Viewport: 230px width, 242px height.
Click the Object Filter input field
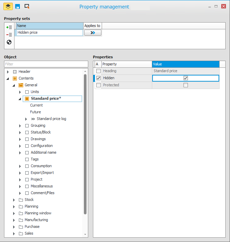pos(46,64)
